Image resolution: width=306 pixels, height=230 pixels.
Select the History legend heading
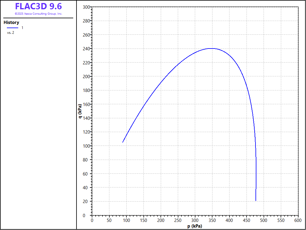[11, 22]
